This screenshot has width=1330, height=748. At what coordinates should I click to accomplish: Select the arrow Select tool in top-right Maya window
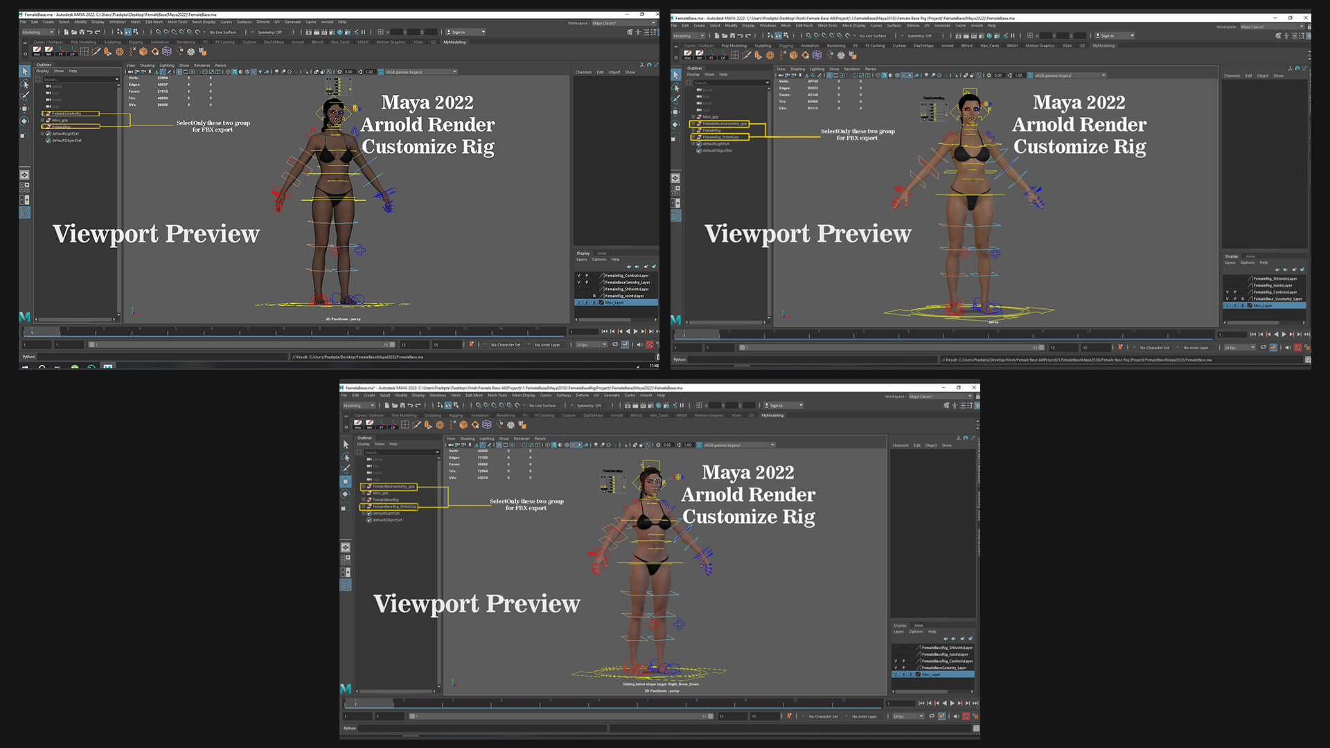point(676,75)
